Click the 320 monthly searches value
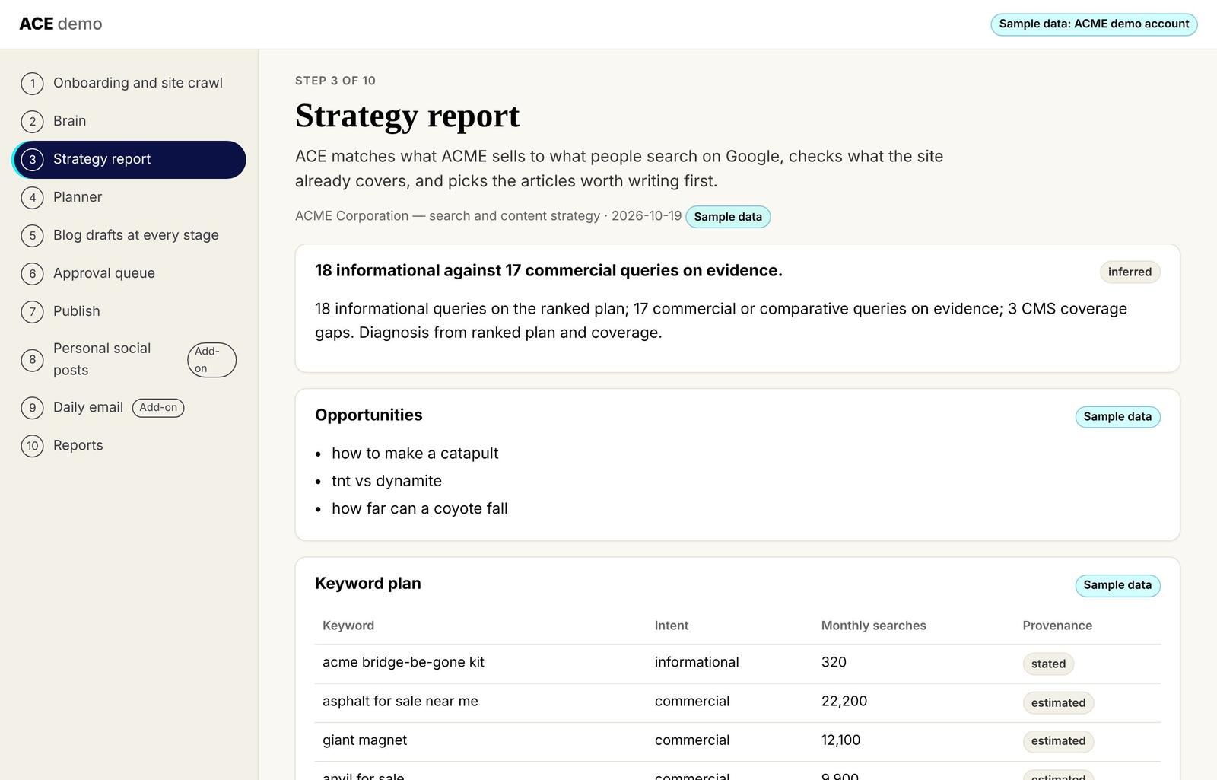 834,662
